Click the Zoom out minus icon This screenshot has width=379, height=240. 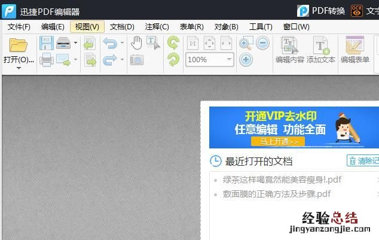tap(263, 43)
